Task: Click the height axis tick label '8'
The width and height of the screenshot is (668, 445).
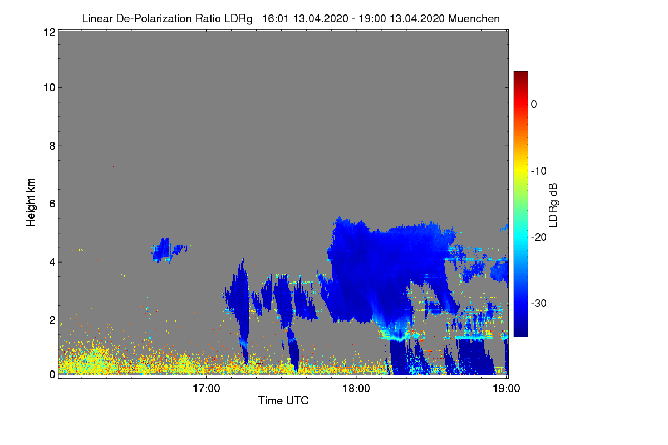Action: pyautogui.click(x=52, y=146)
